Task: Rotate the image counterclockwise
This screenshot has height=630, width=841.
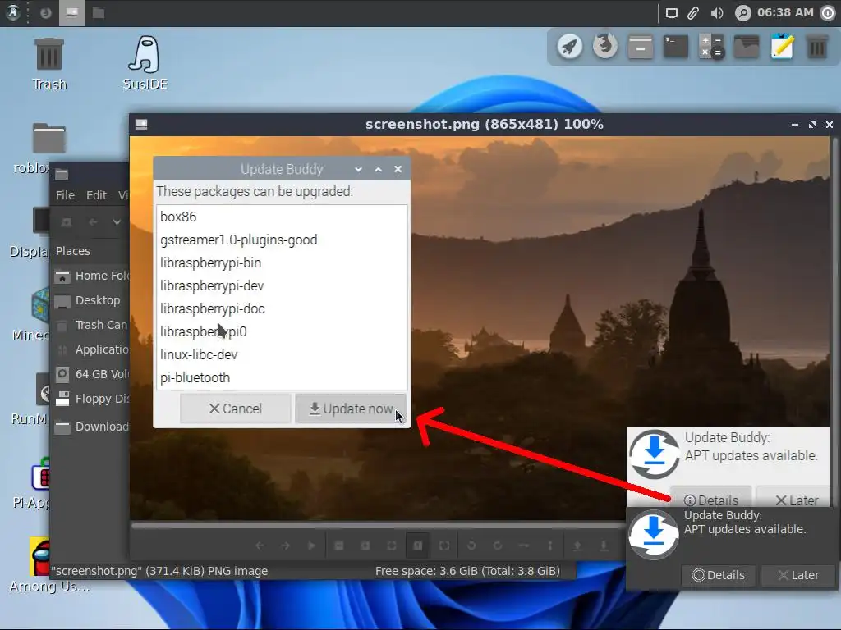Action: coord(471,546)
